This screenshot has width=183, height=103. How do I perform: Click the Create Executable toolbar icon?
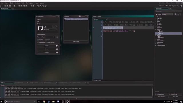15,6
